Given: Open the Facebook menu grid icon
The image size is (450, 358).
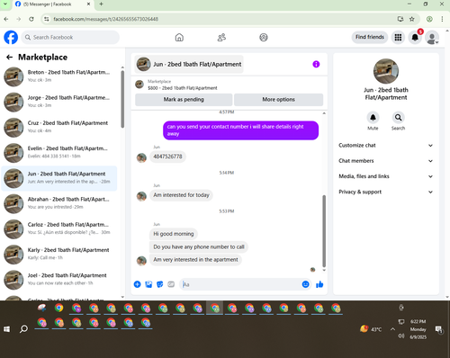Looking at the screenshot, I should (x=398, y=37).
